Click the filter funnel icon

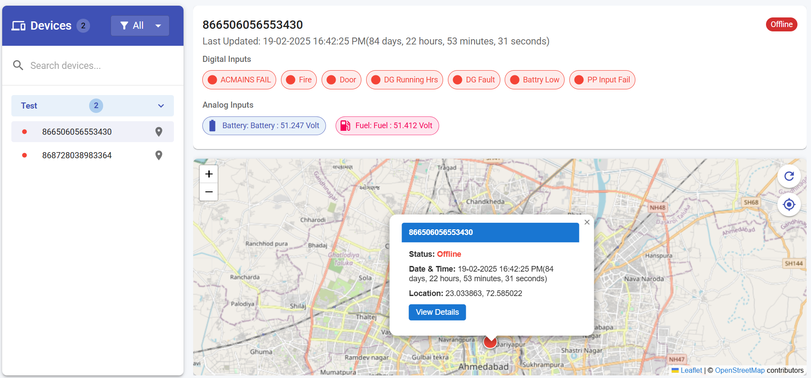124,26
